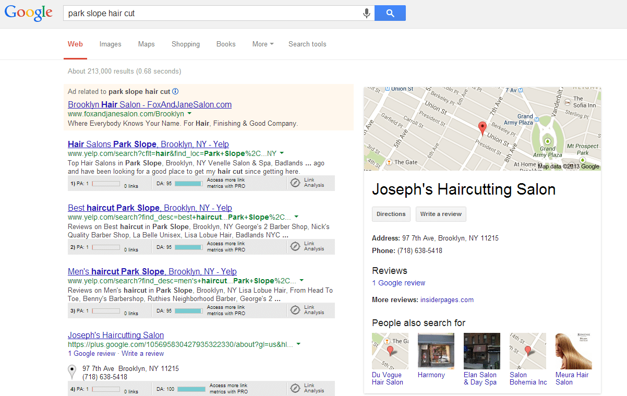
Task: Click the PA progress bar for result 2
Action: click(106, 247)
